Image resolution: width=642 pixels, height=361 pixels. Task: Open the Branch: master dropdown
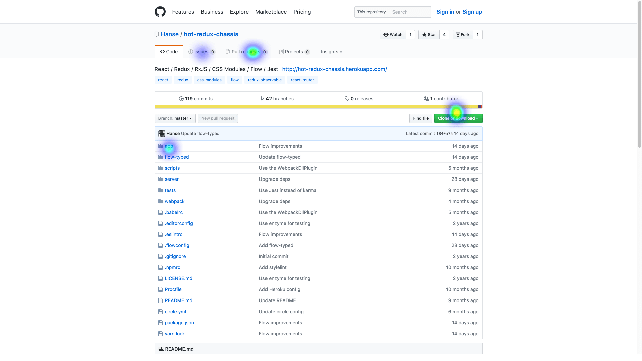[x=175, y=118]
